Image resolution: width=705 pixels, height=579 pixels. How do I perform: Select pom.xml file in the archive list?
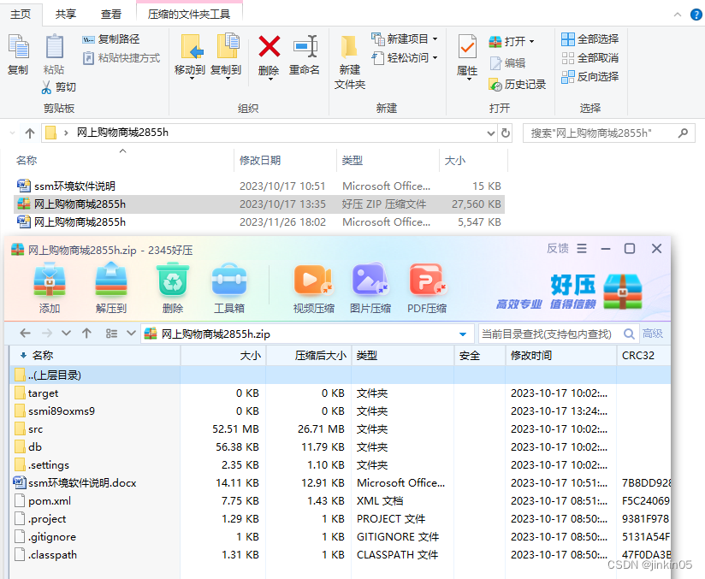(50, 501)
